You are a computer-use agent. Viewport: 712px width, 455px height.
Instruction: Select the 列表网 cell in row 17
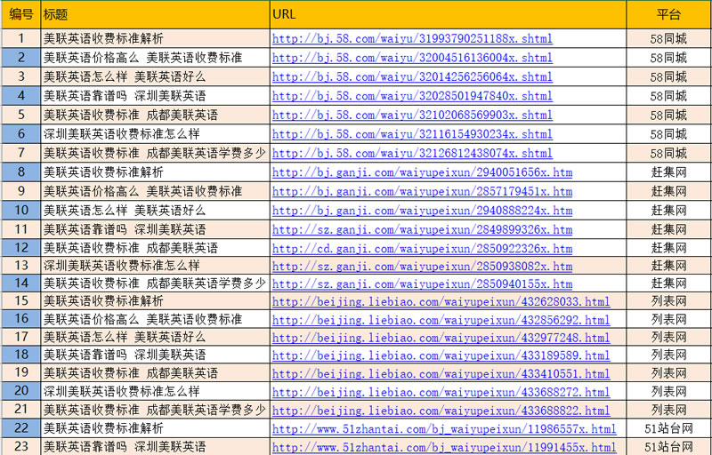click(668, 337)
